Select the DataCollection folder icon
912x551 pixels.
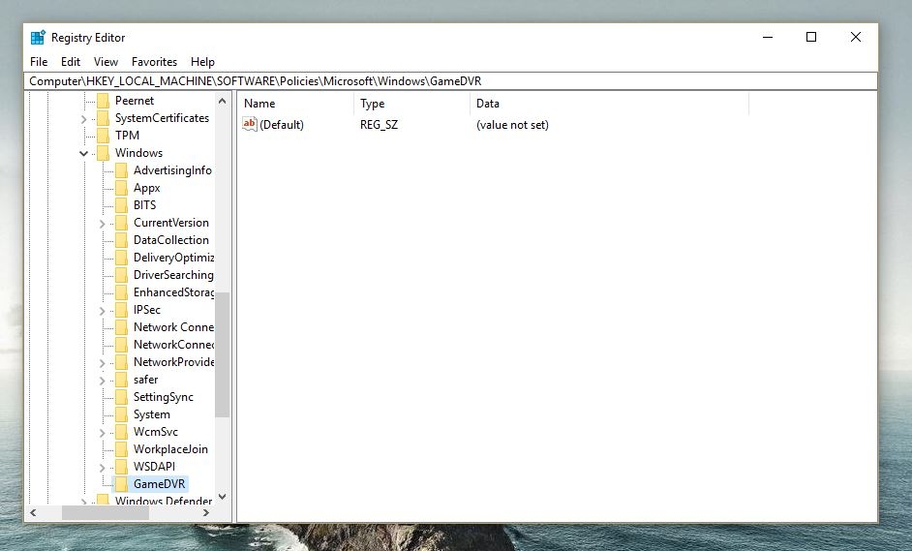pos(122,240)
